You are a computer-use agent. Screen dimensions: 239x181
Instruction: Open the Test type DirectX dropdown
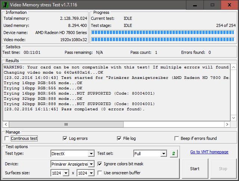point(91,154)
